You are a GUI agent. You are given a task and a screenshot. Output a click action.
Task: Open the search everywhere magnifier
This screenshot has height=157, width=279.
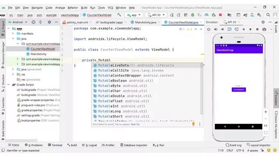pos(268,15)
